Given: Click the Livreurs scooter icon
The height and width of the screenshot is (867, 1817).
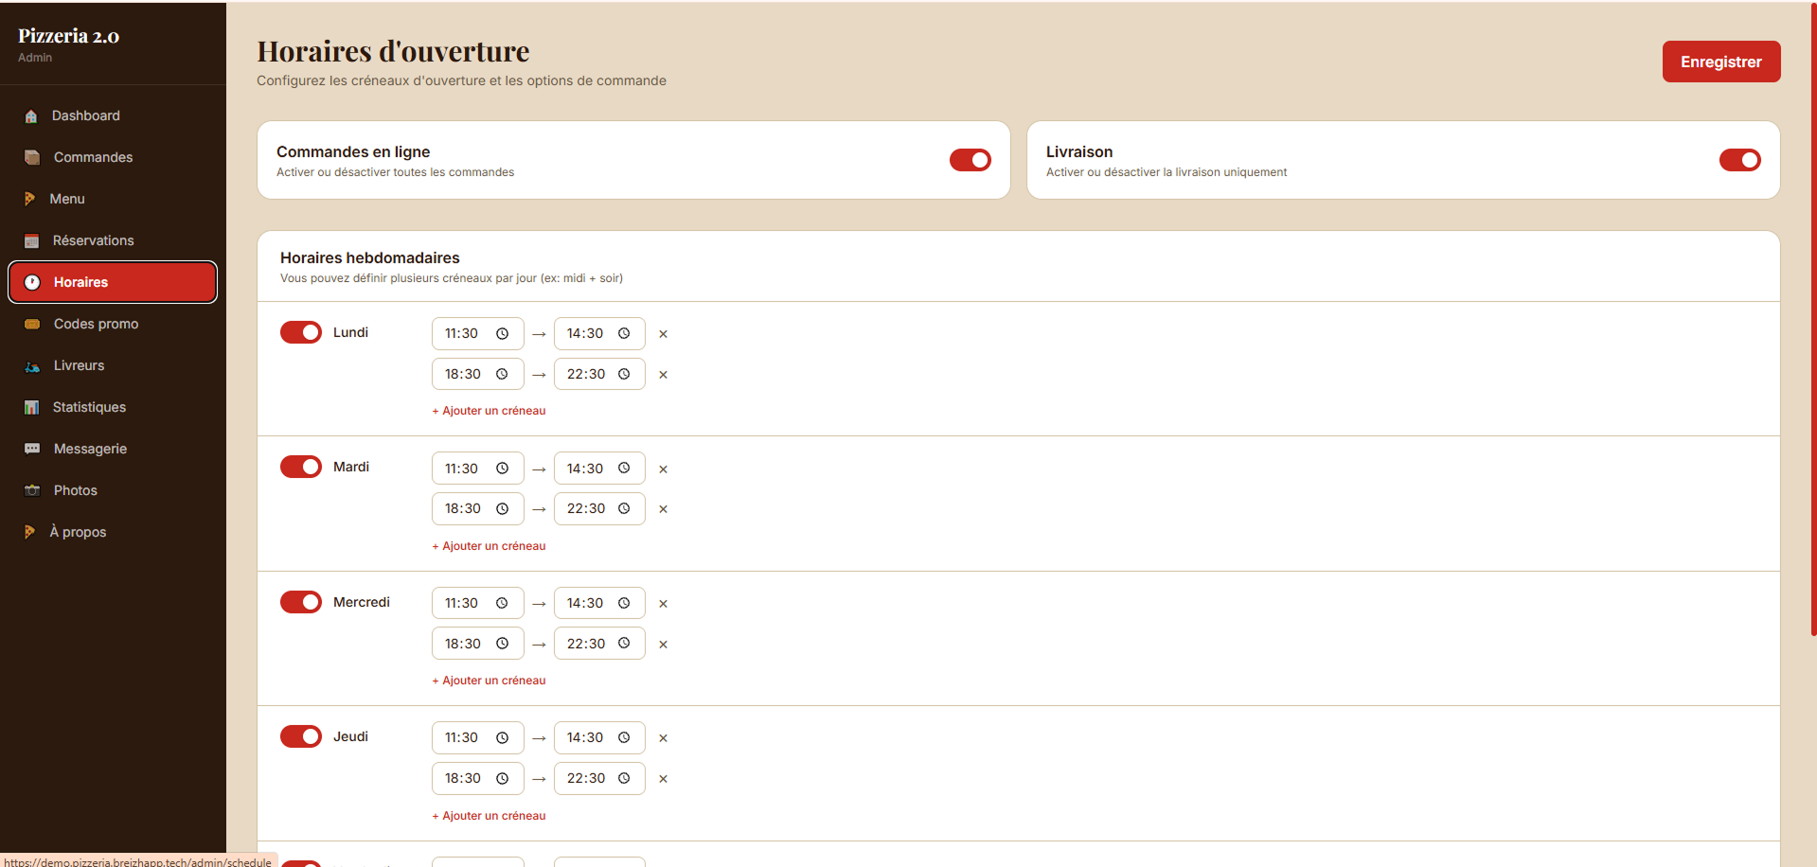Looking at the screenshot, I should 32,366.
